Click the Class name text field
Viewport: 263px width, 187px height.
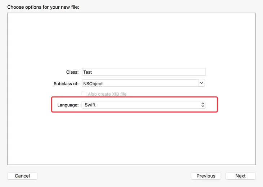[x=143, y=72]
